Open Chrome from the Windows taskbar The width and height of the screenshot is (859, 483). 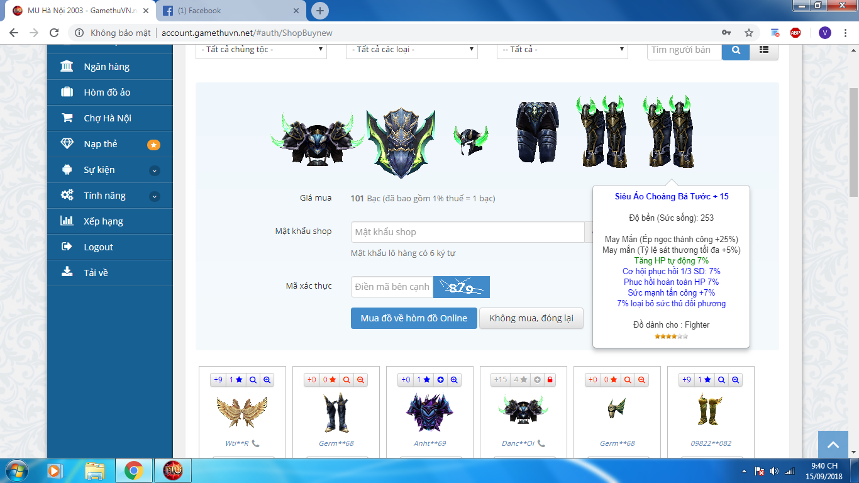(133, 470)
